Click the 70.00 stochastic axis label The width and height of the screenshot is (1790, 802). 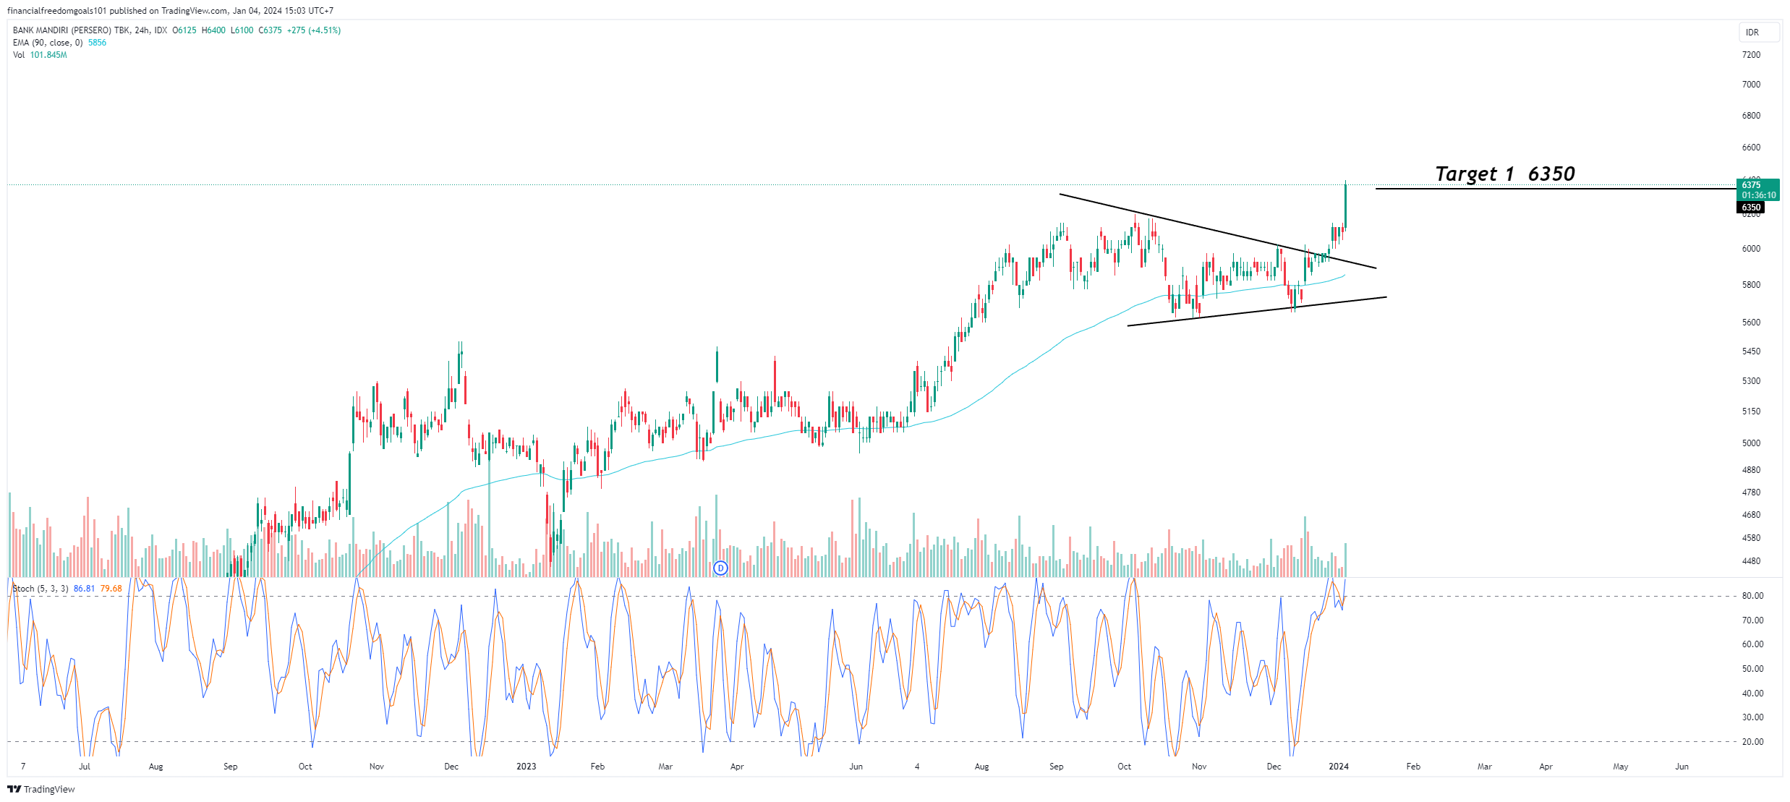coord(1752,620)
